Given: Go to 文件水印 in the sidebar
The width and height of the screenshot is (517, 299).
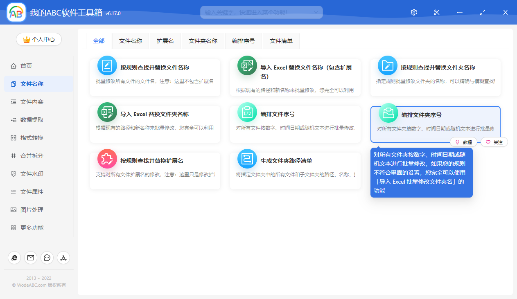Looking at the screenshot, I should coord(32,174).
